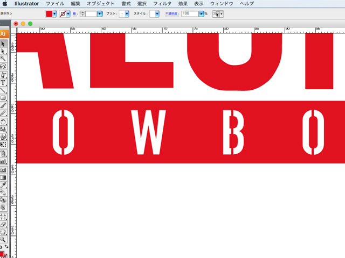Expand the ブラシ brush dropdown
The width and height of the screenshot is (345, 258).
click(x=127, y=13)
